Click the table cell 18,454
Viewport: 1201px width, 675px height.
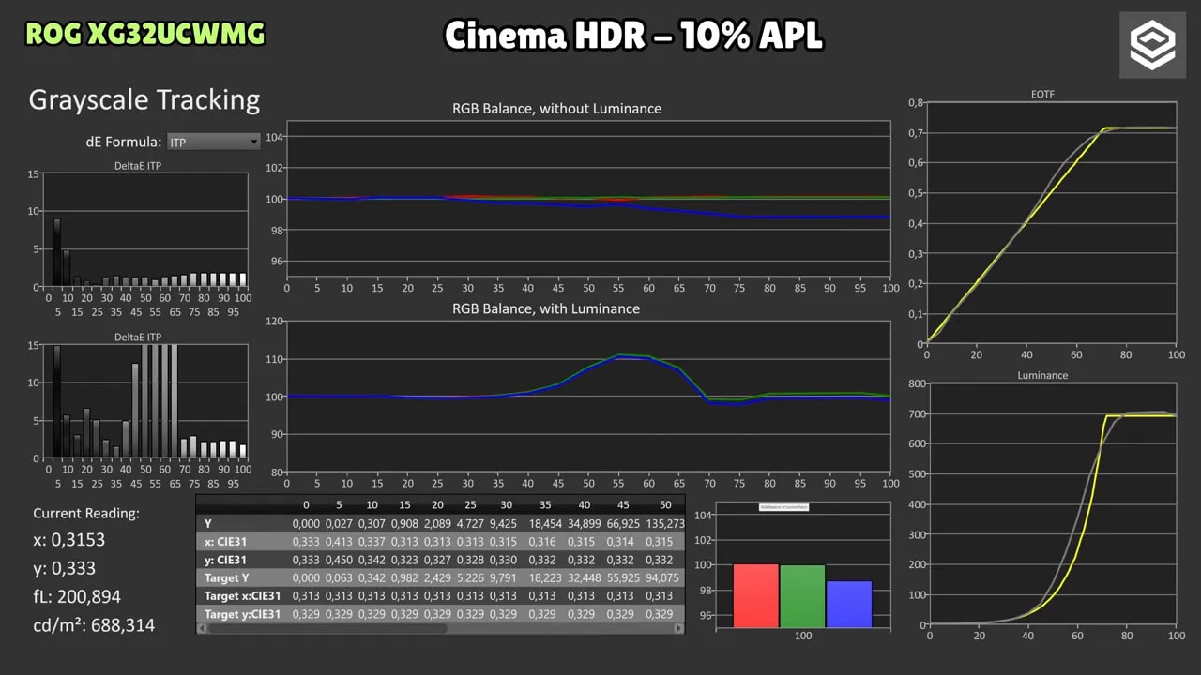pos(544,523)
